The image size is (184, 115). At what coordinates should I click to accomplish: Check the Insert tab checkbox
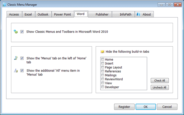(103, 63)
